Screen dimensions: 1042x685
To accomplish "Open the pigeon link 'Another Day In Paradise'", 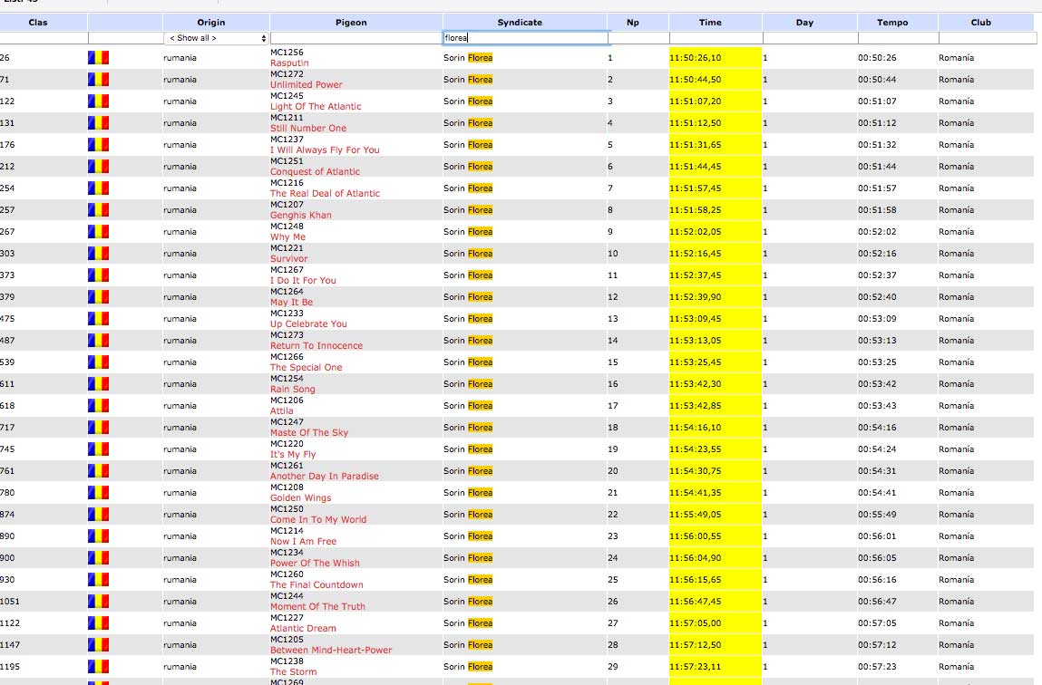I will pos(325,476).
